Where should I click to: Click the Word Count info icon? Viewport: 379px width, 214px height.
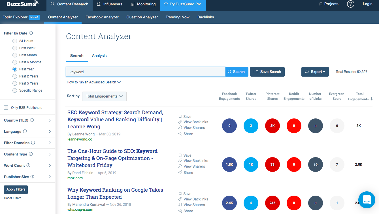(x=28, y=165)
